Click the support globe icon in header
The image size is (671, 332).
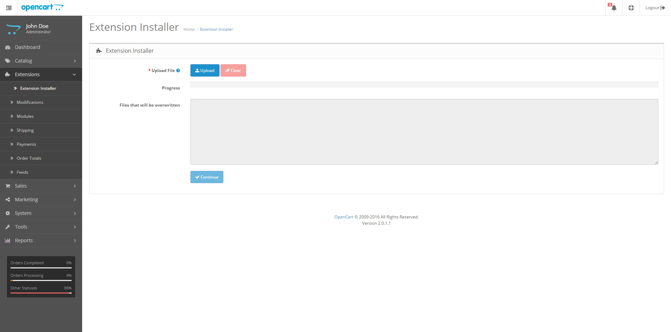coord(631,7)
